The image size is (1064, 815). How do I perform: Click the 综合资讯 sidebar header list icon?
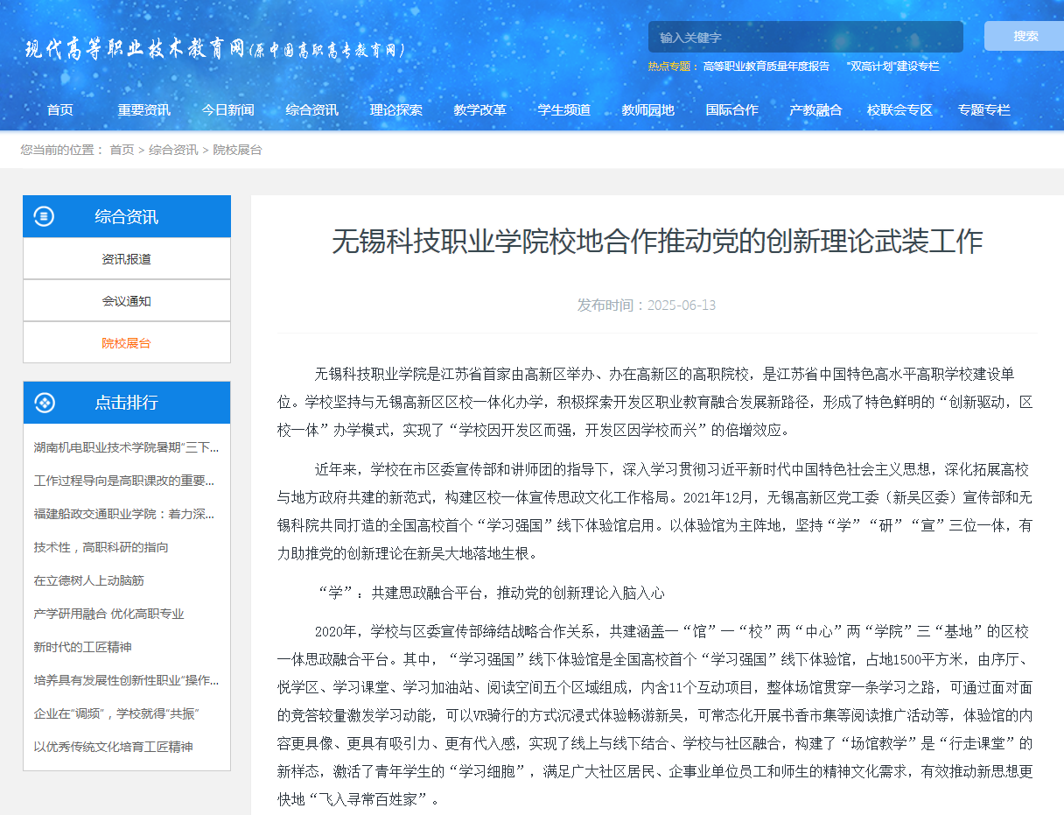pos(44,216)
